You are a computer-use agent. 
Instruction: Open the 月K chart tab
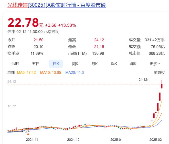coord(94,64)
